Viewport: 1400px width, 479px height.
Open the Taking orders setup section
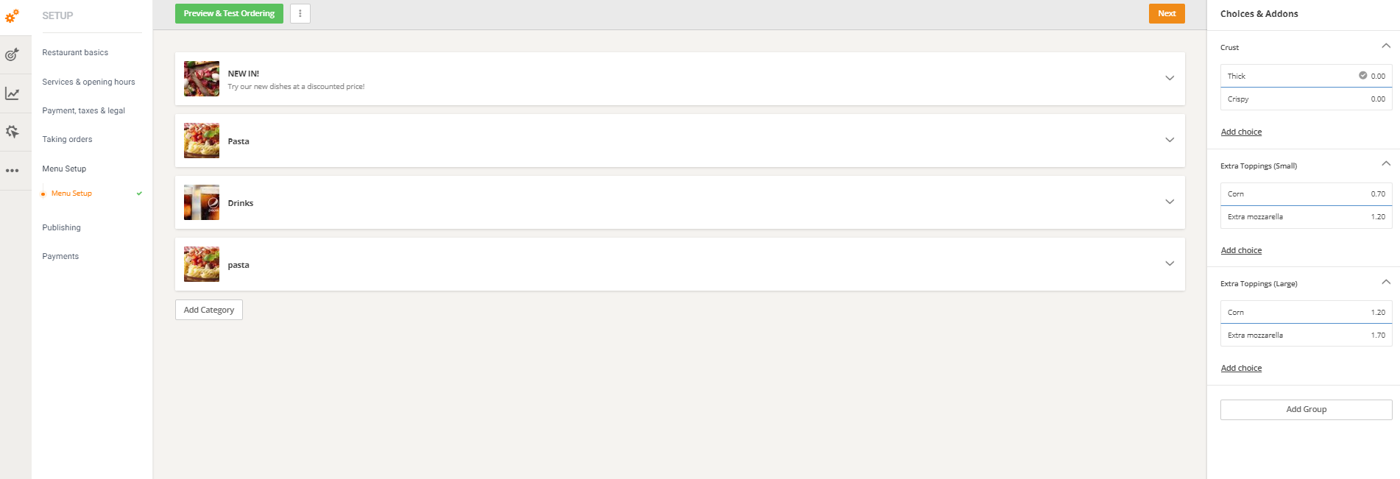(x=67, y=139)
